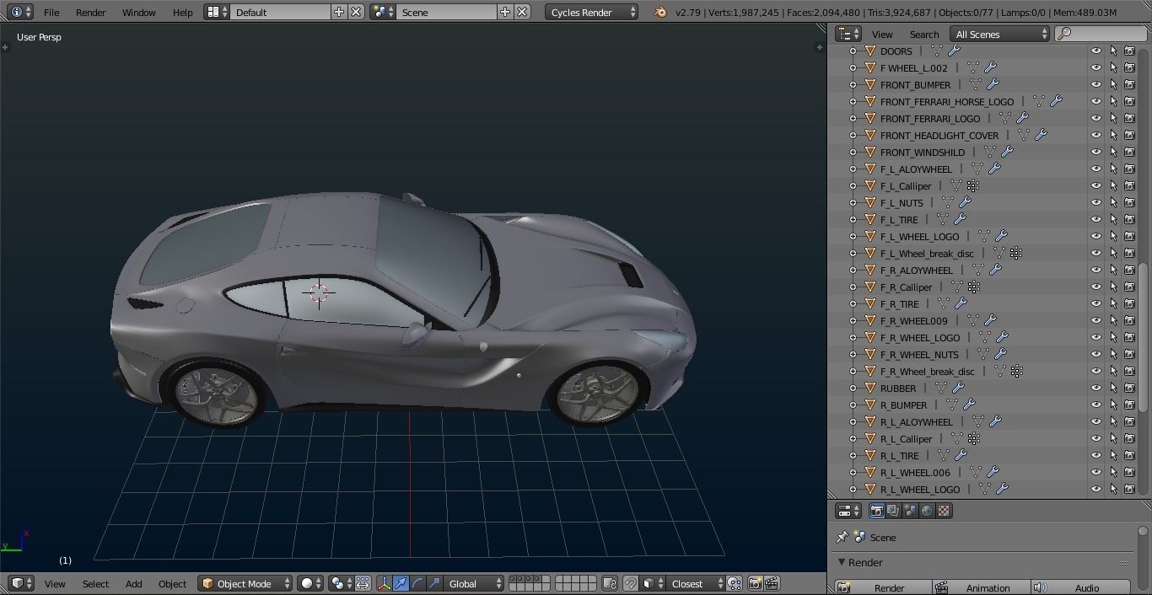Screen dimensions: 1152x595
Task: Switch to Render properties tab
Action: click(877, 511)
